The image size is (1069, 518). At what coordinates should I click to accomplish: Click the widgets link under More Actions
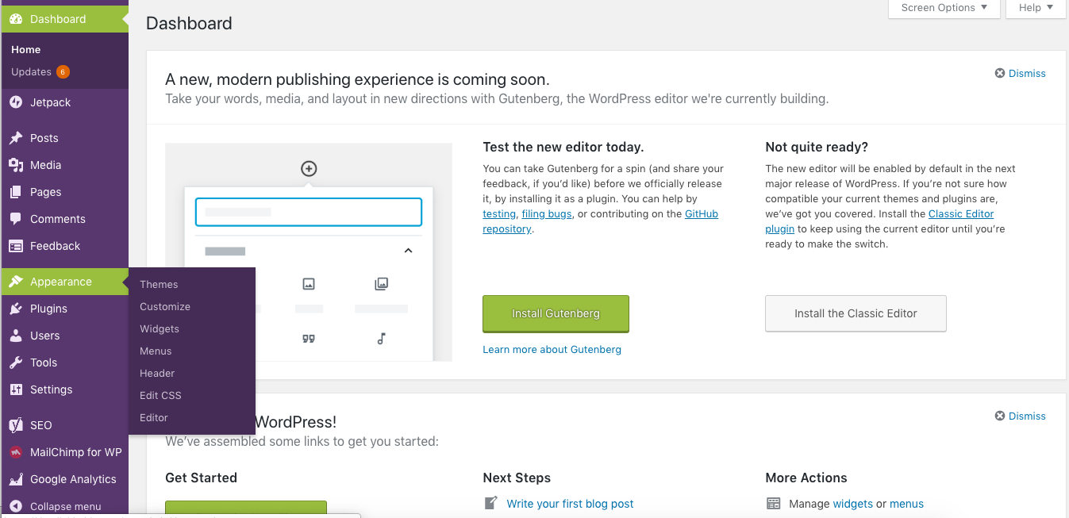click(852, 504)
